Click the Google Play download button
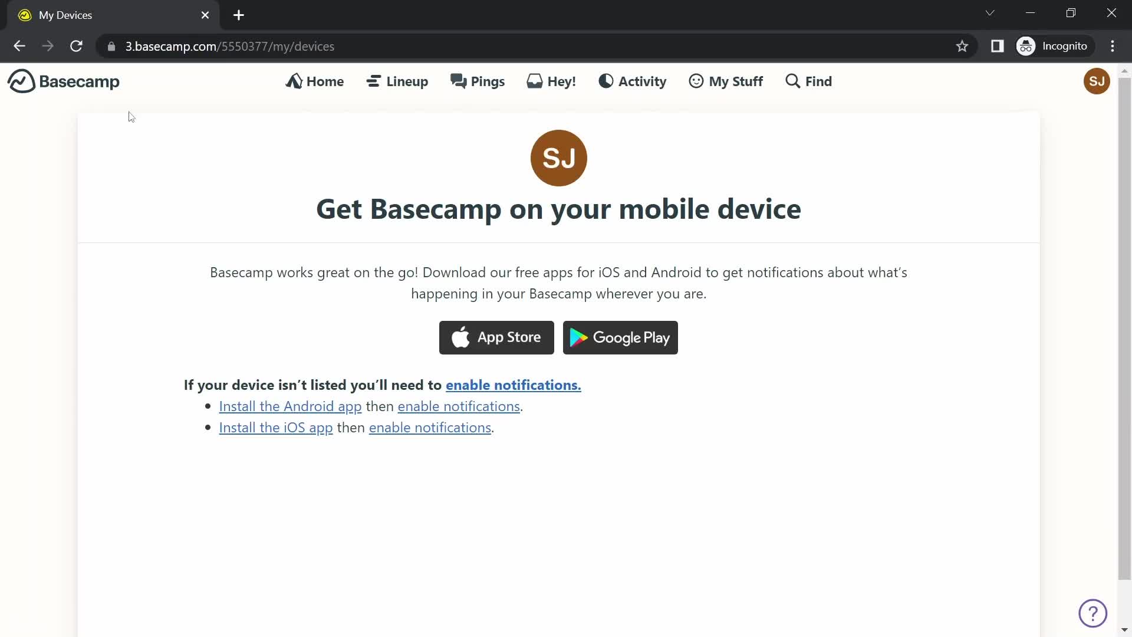 (x=620, y=337)
